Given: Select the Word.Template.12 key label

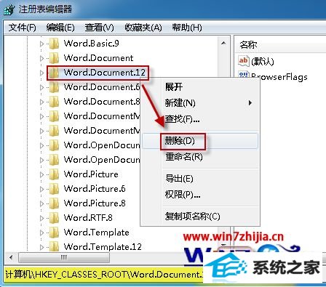Looking at the screenshot, I should 103,247.
